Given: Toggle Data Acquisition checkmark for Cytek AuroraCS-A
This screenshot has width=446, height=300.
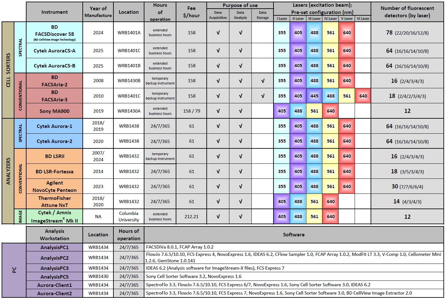Looking at the screenshot, I should (x=218, y=50).
